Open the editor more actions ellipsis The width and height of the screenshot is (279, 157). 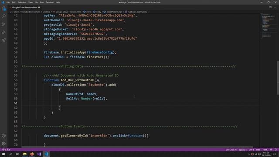point(275,7)
